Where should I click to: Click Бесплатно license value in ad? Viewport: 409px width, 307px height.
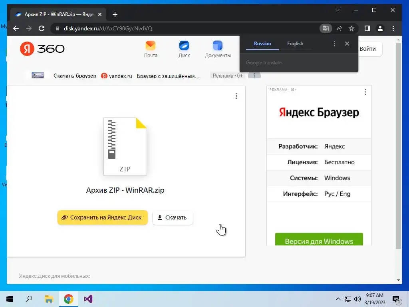[340, 162]
